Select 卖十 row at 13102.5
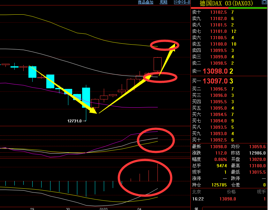This screenshot has height=210, width=268. (x=229, y=12)
